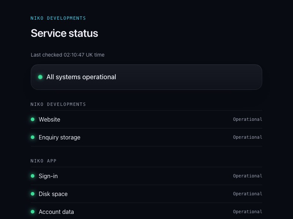The image size is (293, 219).
Task: Click the NIKO APP section heading
Action: 43,161
